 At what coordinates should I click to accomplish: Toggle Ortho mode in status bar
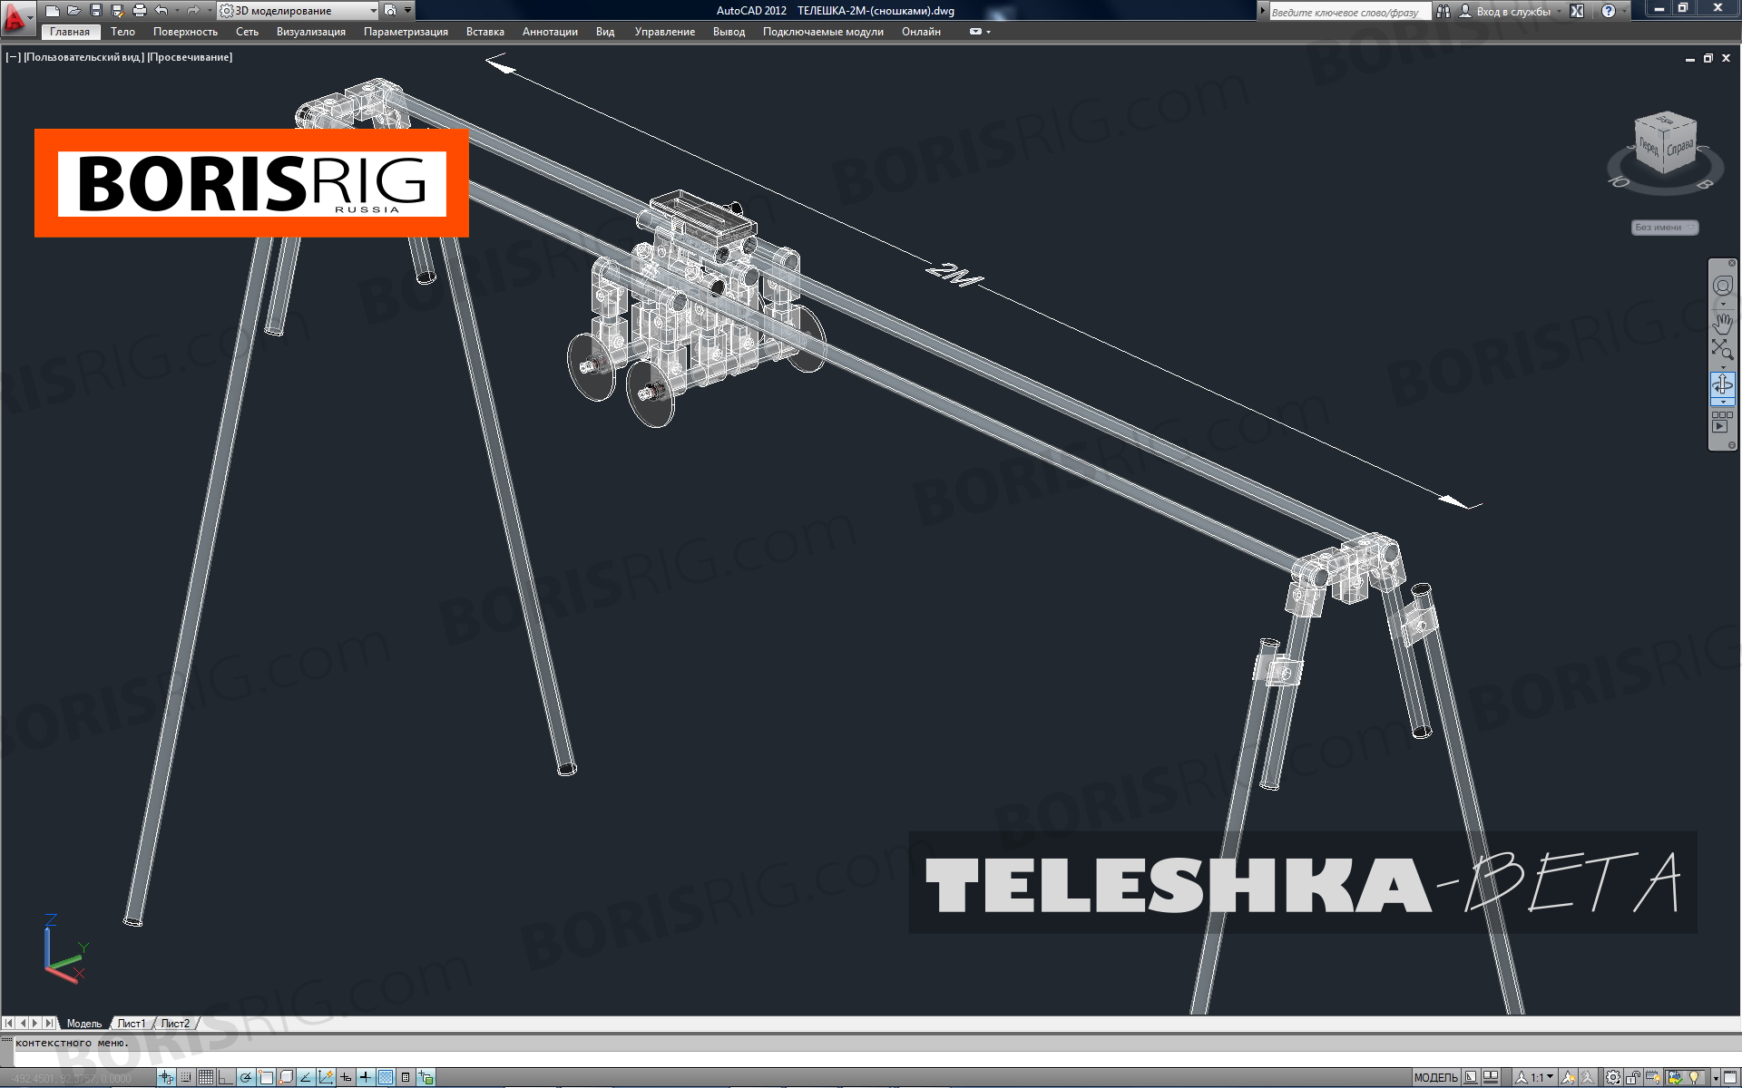226,1078
